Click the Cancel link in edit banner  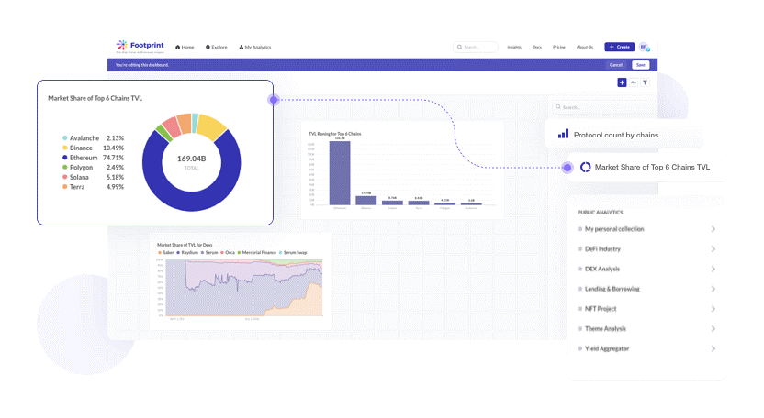click(x=615, y=65)
